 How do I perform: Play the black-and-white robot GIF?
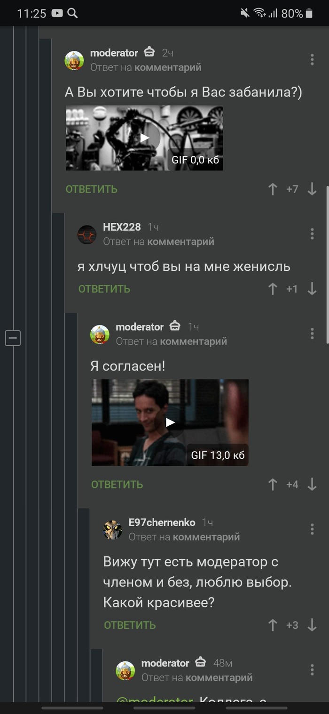pyautogui.click(x=144, y=138)
